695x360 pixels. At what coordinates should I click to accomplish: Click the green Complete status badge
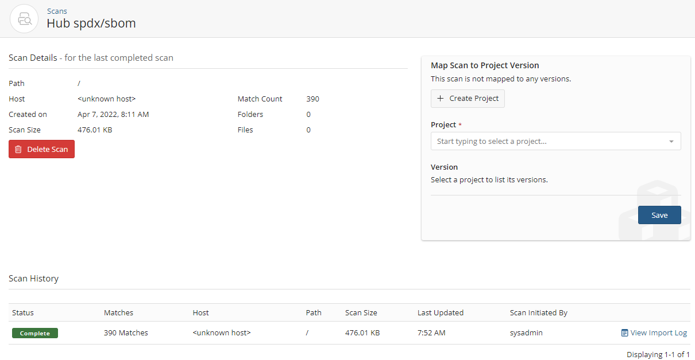coord(35,333)
